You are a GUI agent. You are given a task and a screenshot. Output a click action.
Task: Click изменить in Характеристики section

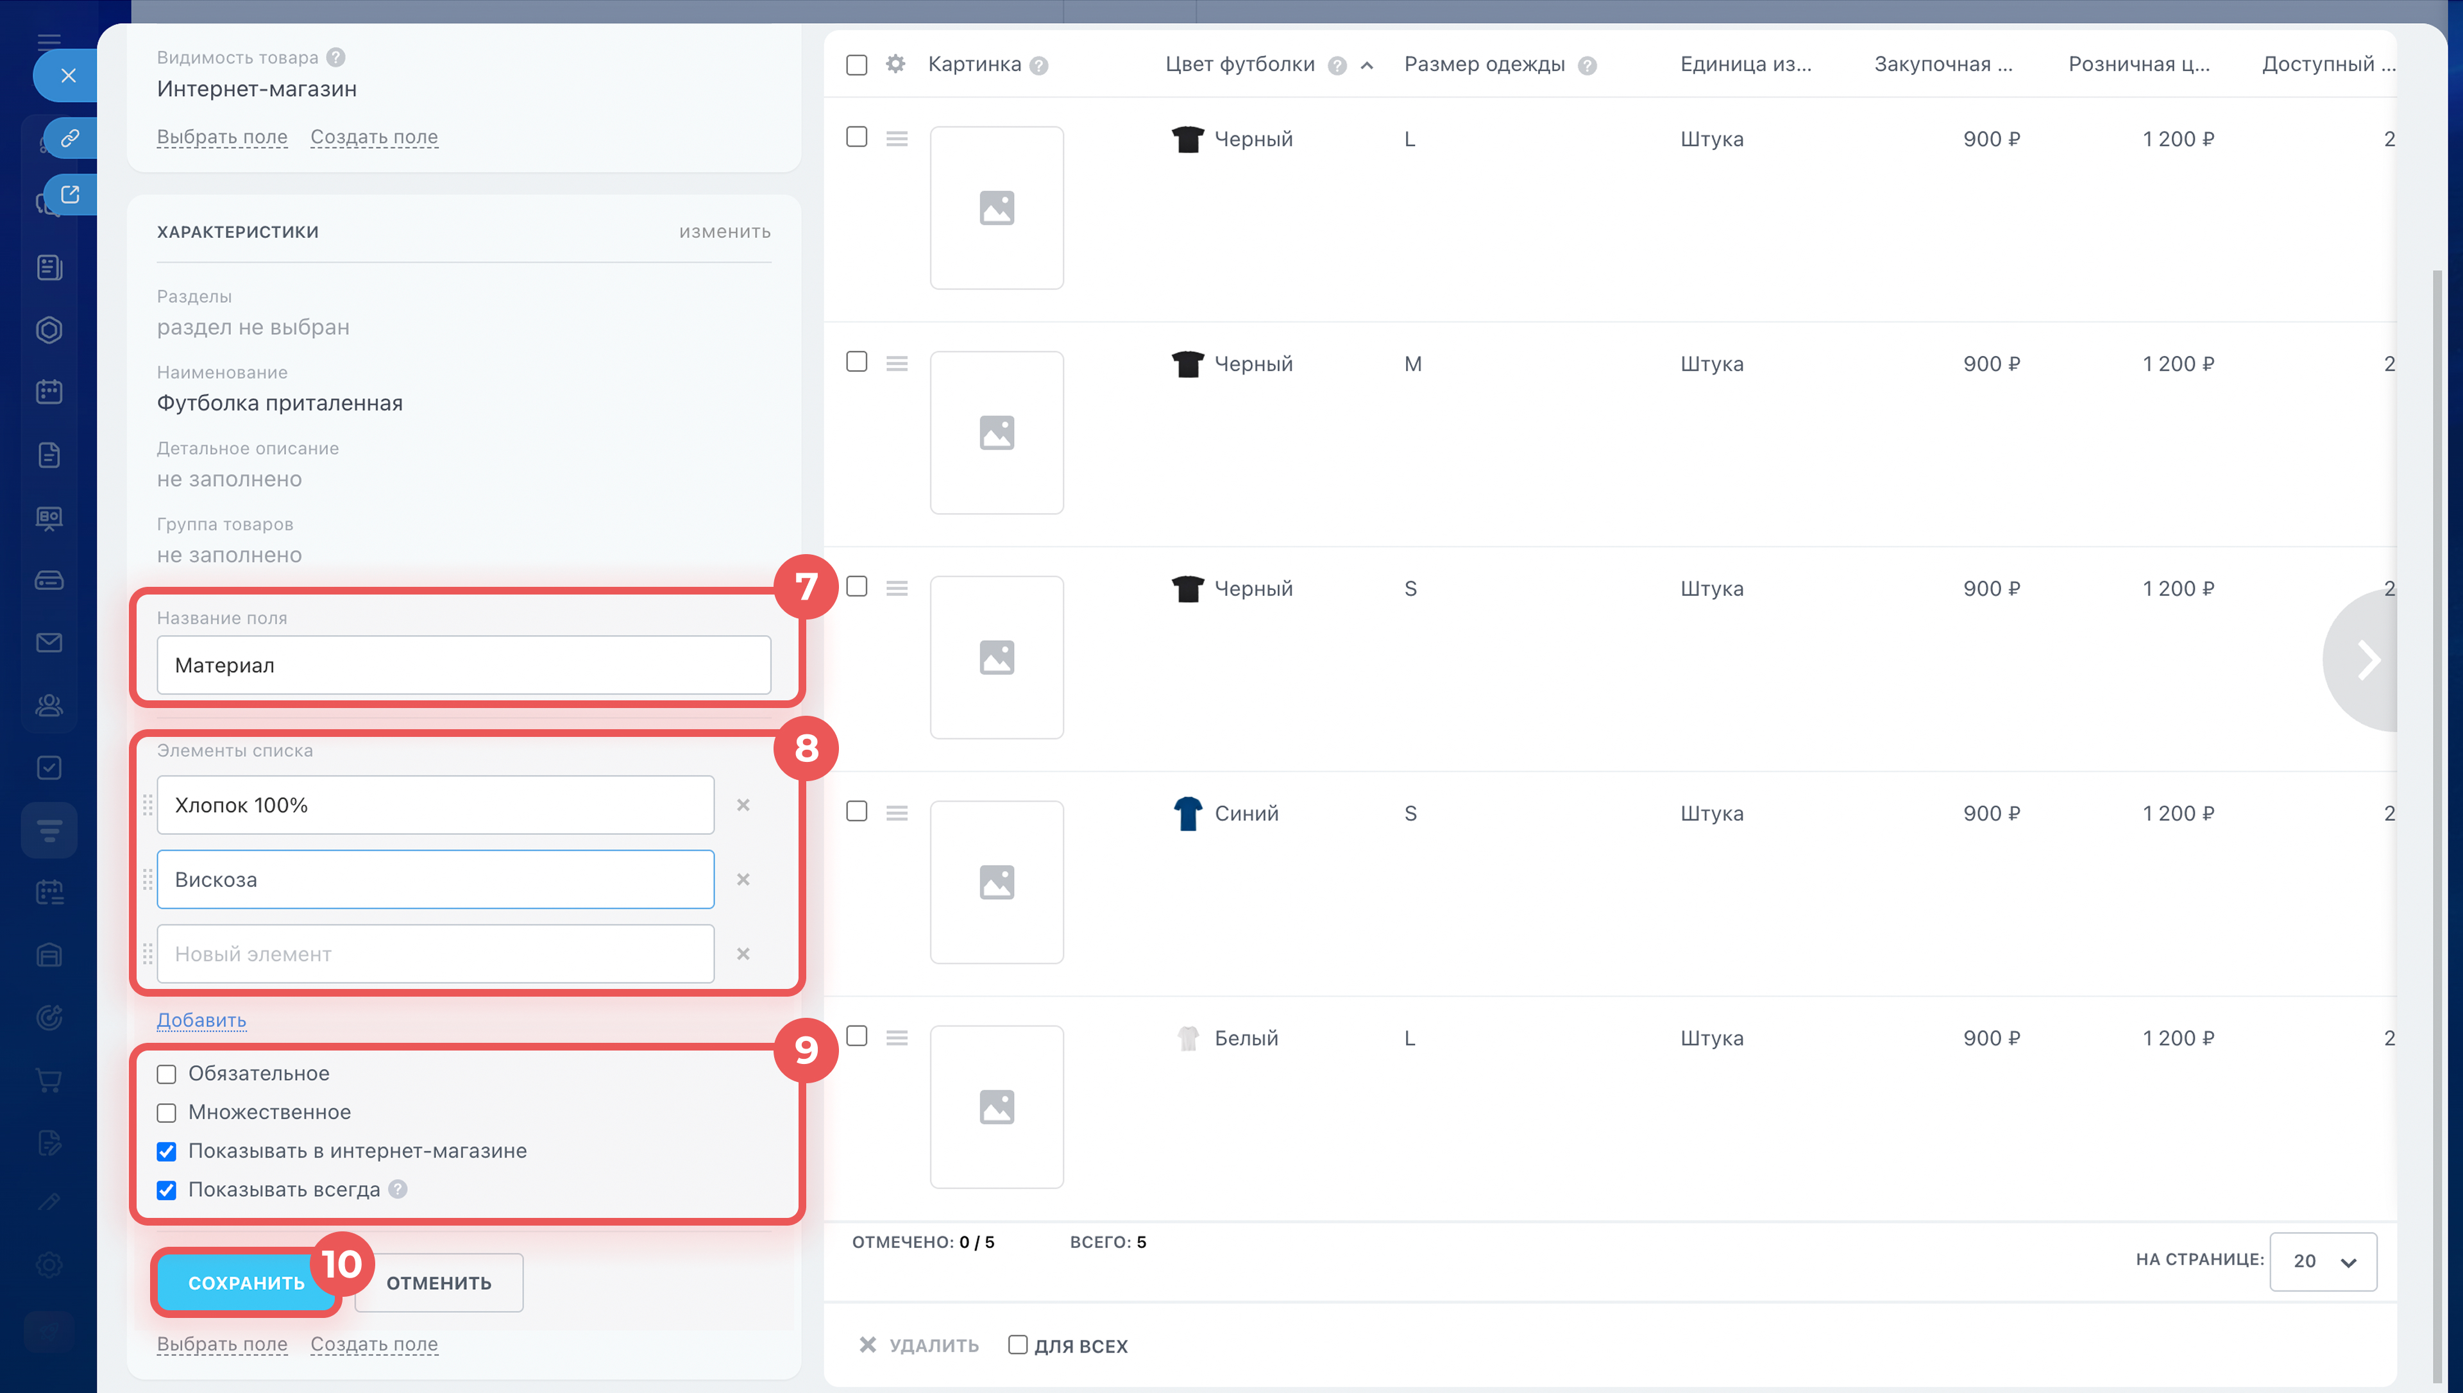click(724, 232)
